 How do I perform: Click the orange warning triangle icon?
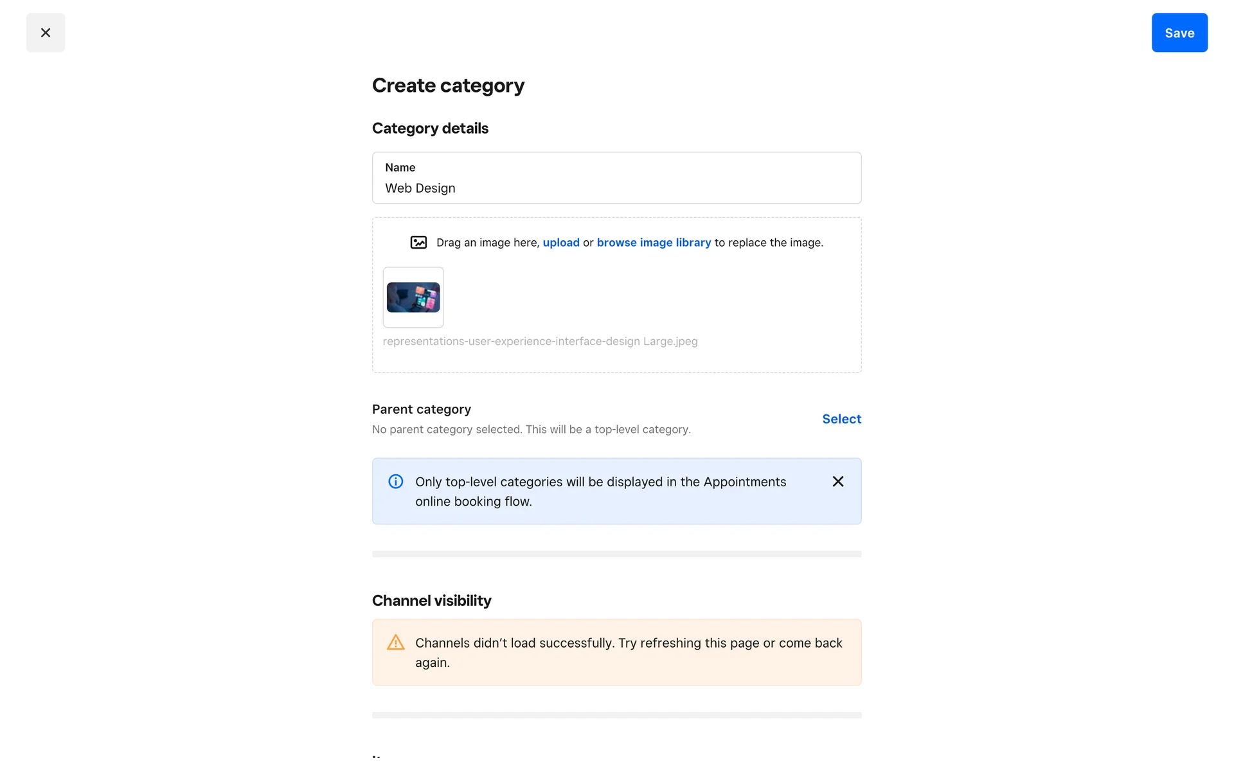tap(395, 642)
